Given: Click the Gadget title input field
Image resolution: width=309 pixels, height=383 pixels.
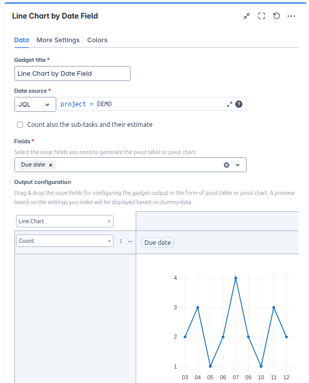Looking at the screenshot, I should click(x=72, y=74).
